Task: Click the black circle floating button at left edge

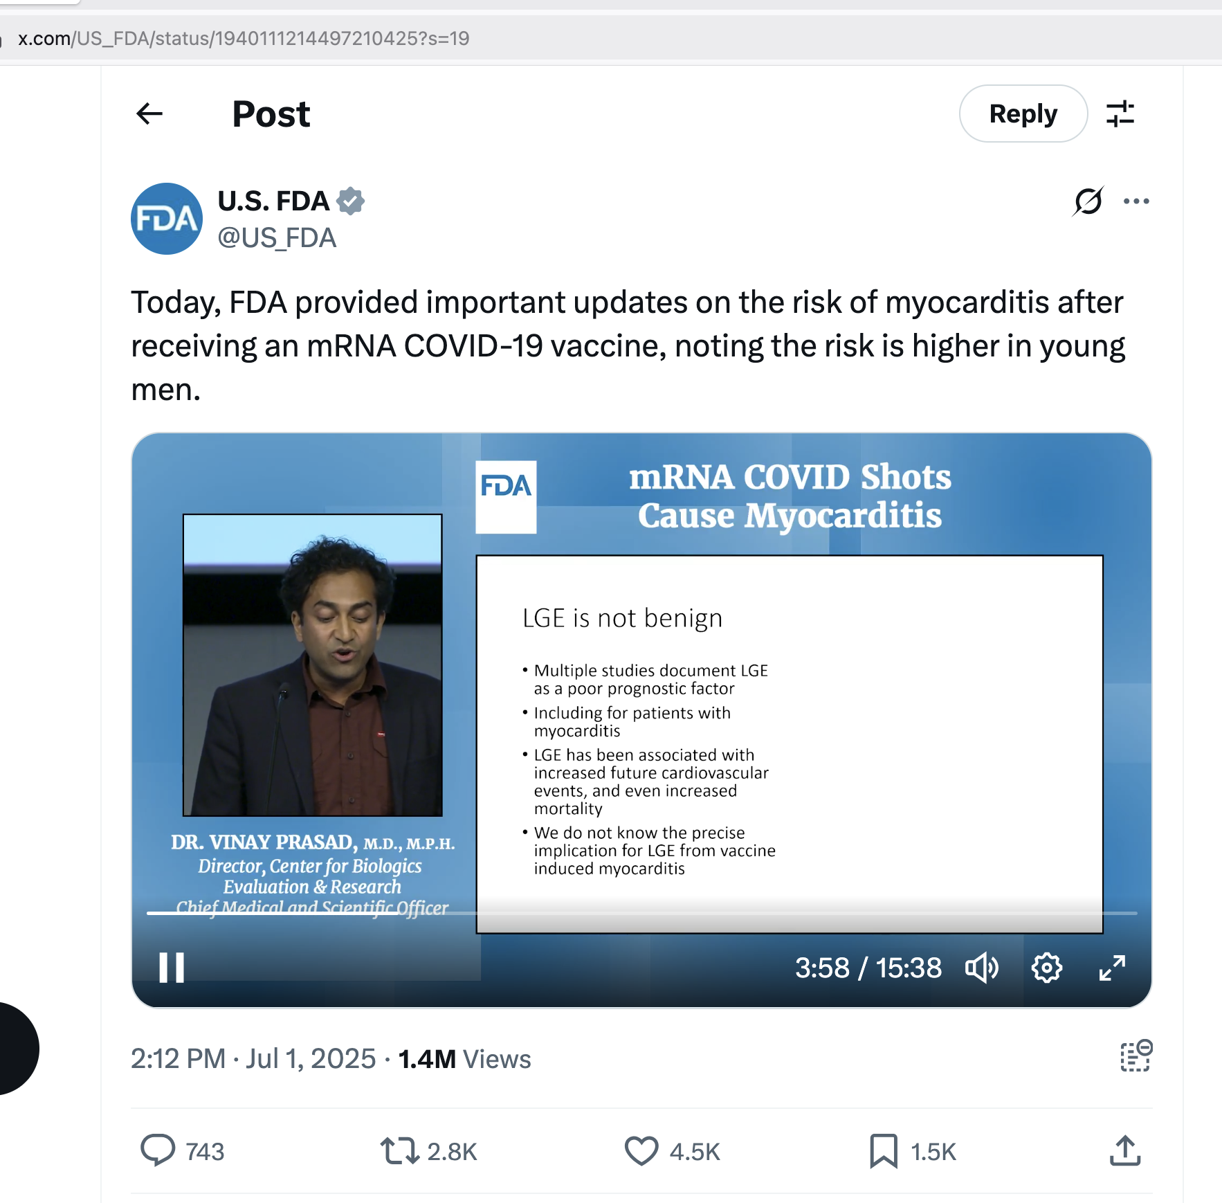Action: tap(18, 1048)
